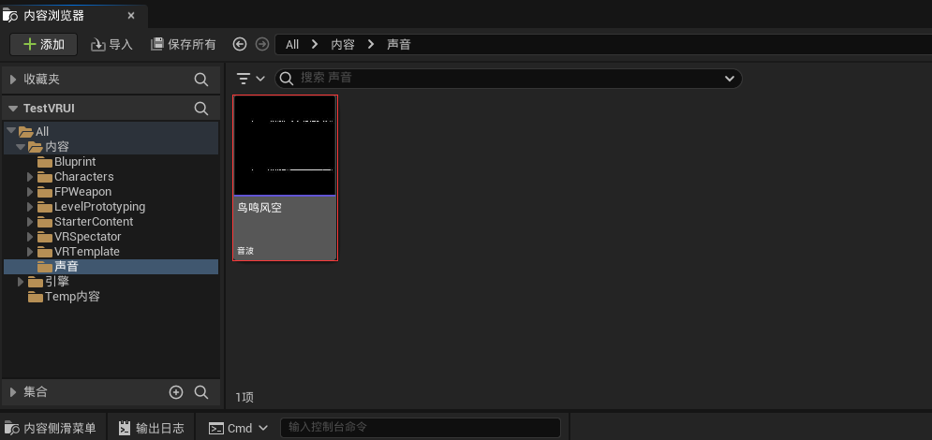This screenshot has height=440, width=932.
Task: Expand the VRTemplate folder arrow
Action: (x=30, y=252)
